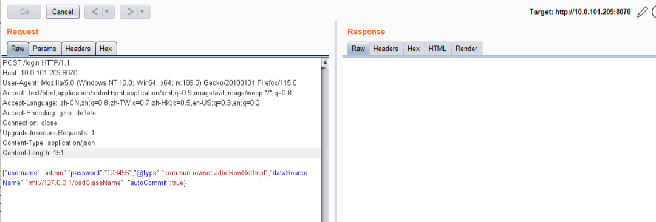Image resolution: width=656 pixels, height=222 pixels.
Task: Click the Accept: text/html header line
Action: coord(147,93)
